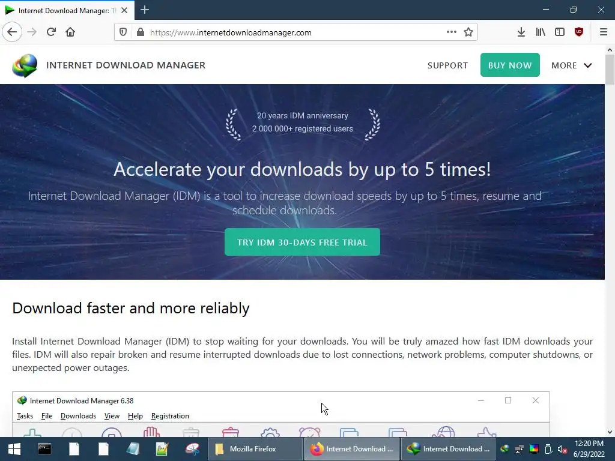
Task: Click the IDM globe logo
Action: click(25, 65)
